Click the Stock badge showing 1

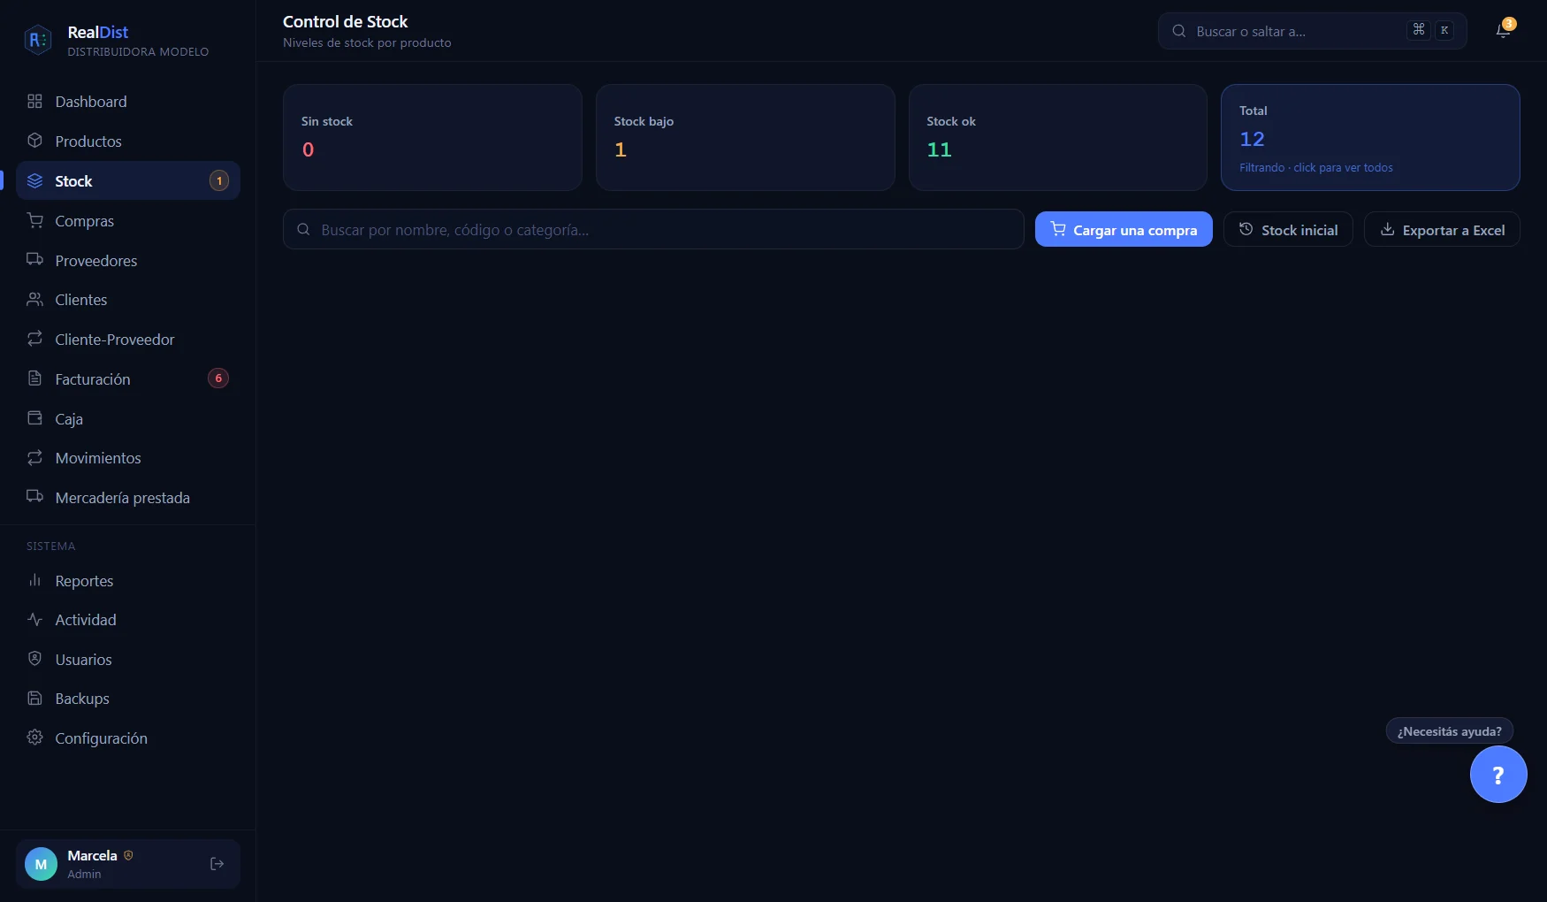pos(219,180)
